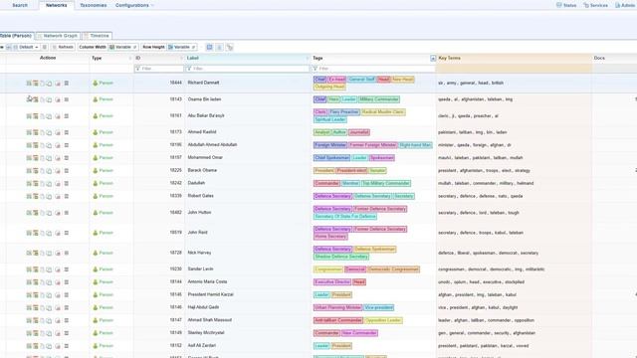Image resolution: width=637 pixels, height=358 pixels.
Task: Click green grid action icon in John Hutton row
Action: [x=29, y=213]
